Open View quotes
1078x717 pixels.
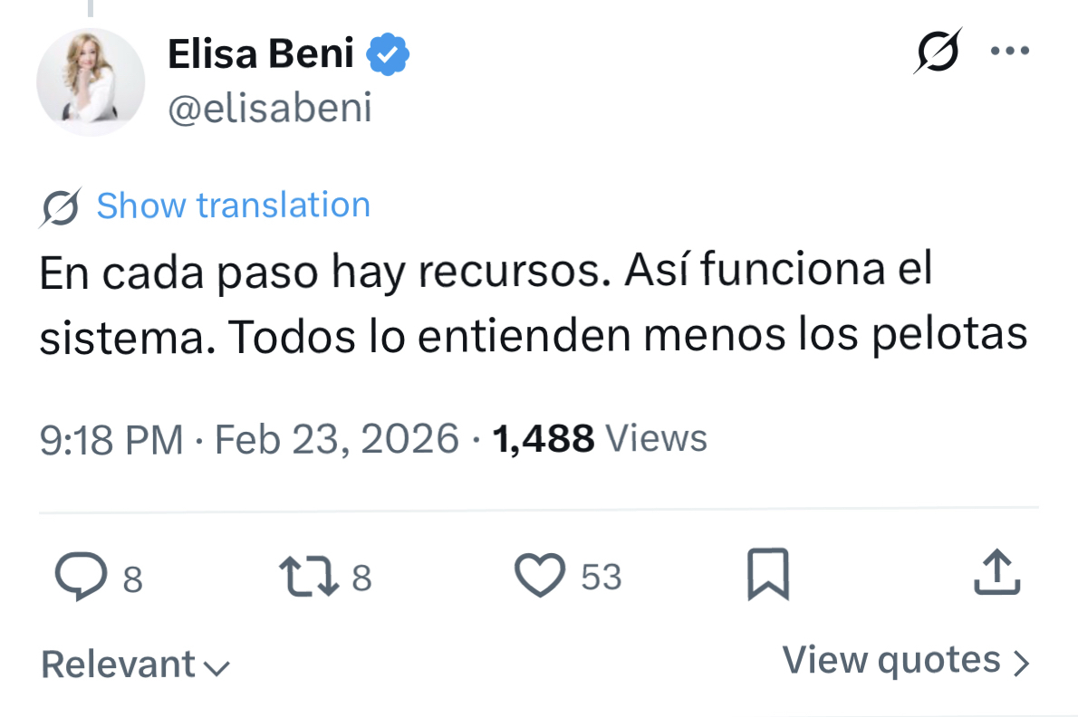point(905,661)
